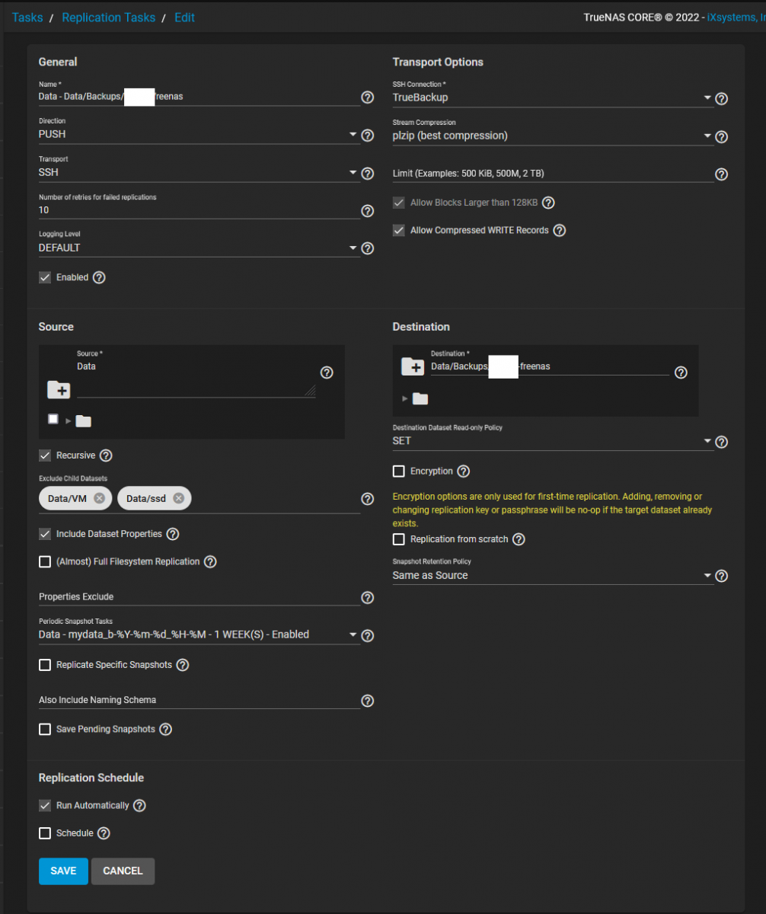Image resolution: width=766 pixels, height=914 pixels.
Task: Disable the Enabled checkbox
Action: pyautogui.click(x=46, y=278)
